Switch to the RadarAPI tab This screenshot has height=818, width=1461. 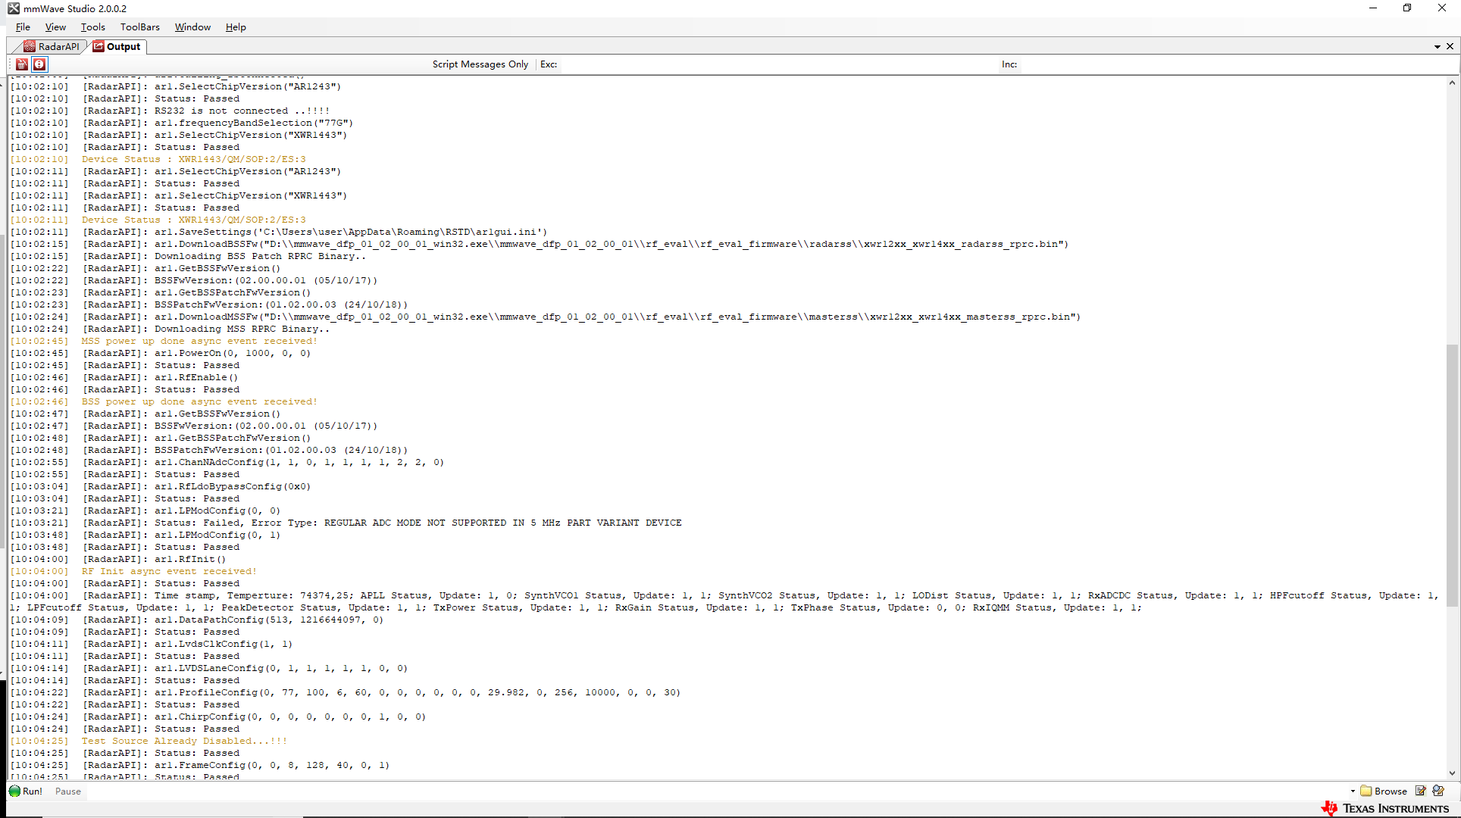58,46
